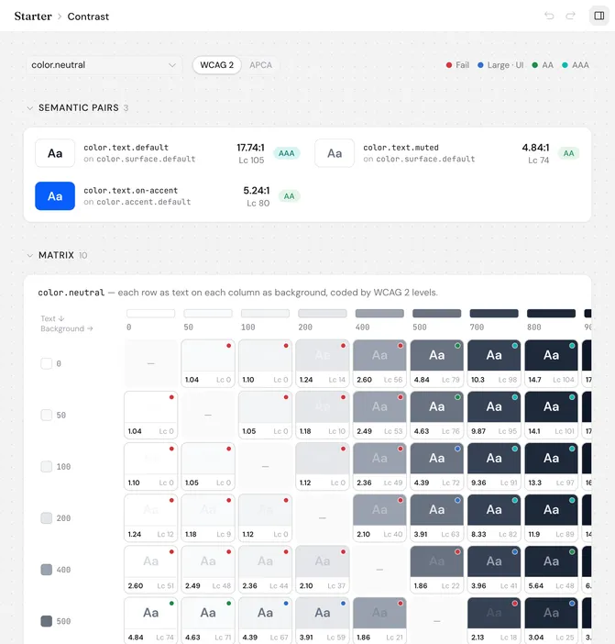
Task: Select the column 100 header swatch
Action: [265, 314]
